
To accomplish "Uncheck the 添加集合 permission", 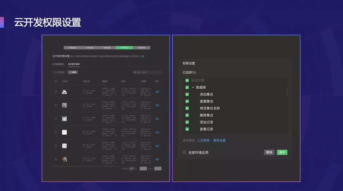I will coord(187,94).
